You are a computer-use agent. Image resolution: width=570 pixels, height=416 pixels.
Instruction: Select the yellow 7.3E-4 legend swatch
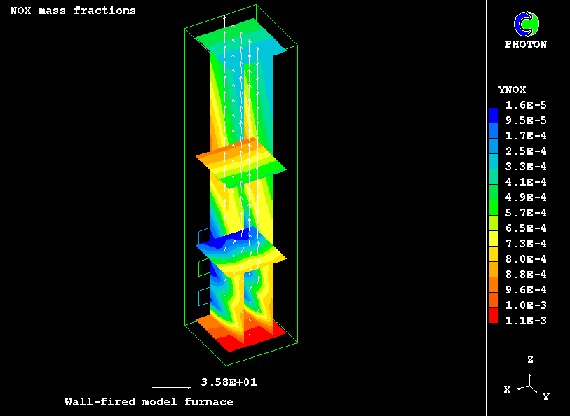pos(493,243)
